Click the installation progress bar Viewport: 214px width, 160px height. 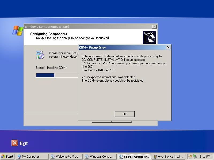click(x=57, y=75)
